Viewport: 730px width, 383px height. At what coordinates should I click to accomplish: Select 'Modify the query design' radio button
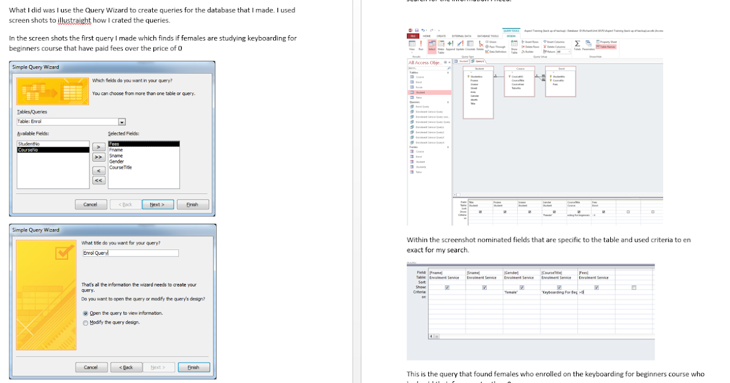[85, 322]
